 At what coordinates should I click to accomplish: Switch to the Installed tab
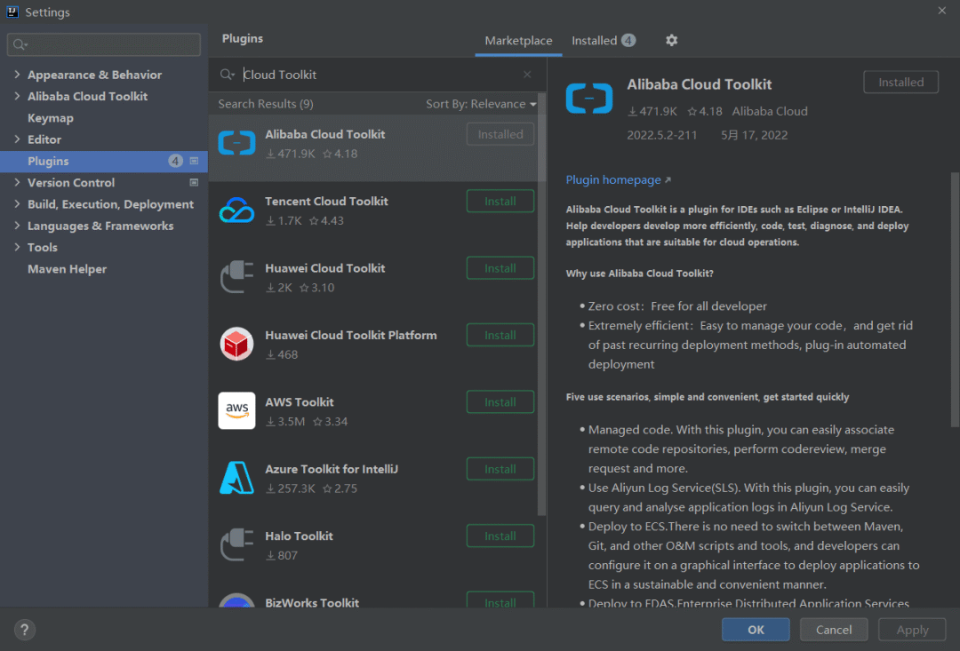click(594, 40)
